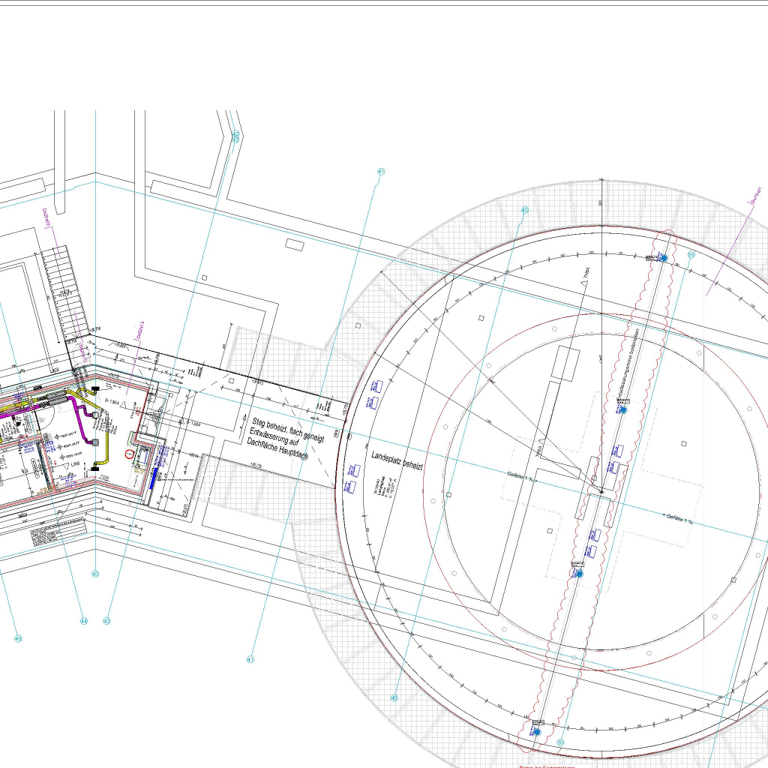Viewport: 768px width, 768px height.
Task: Click the purple 'Dx70x01' section label
Action: (x=756, y=195)
